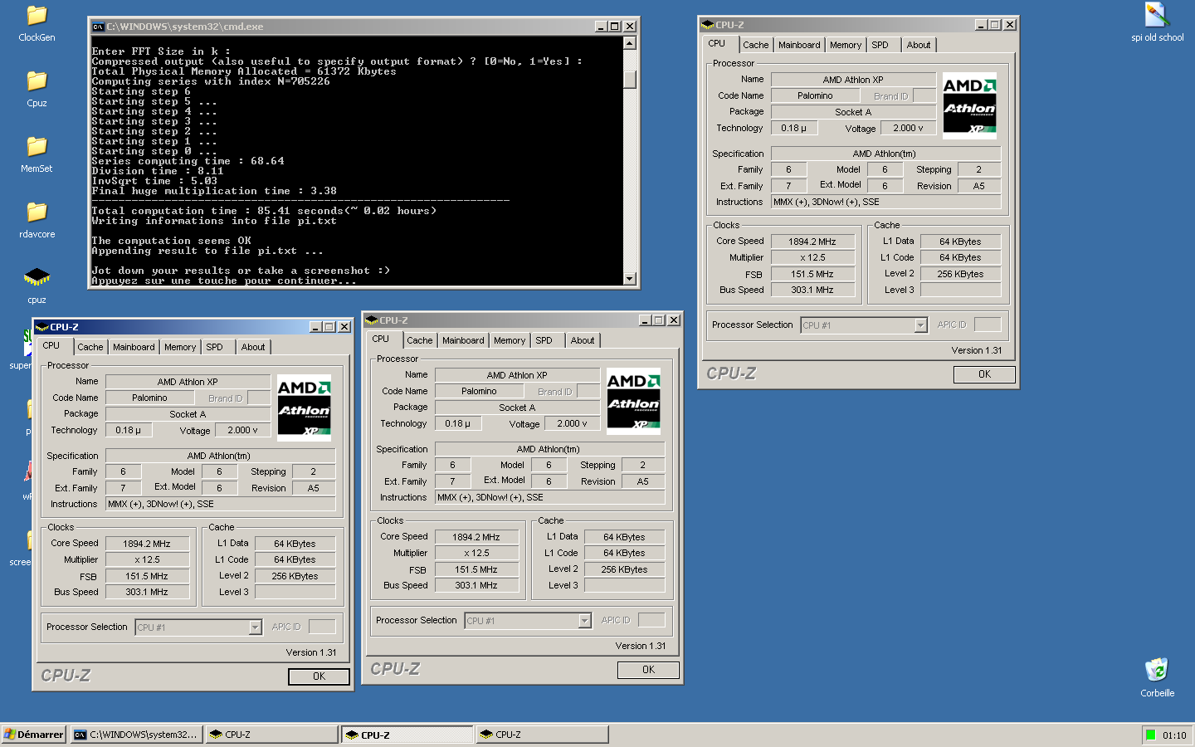
Task: Click the 'Total computation time' line in cmd
Action: coord(264,211)
